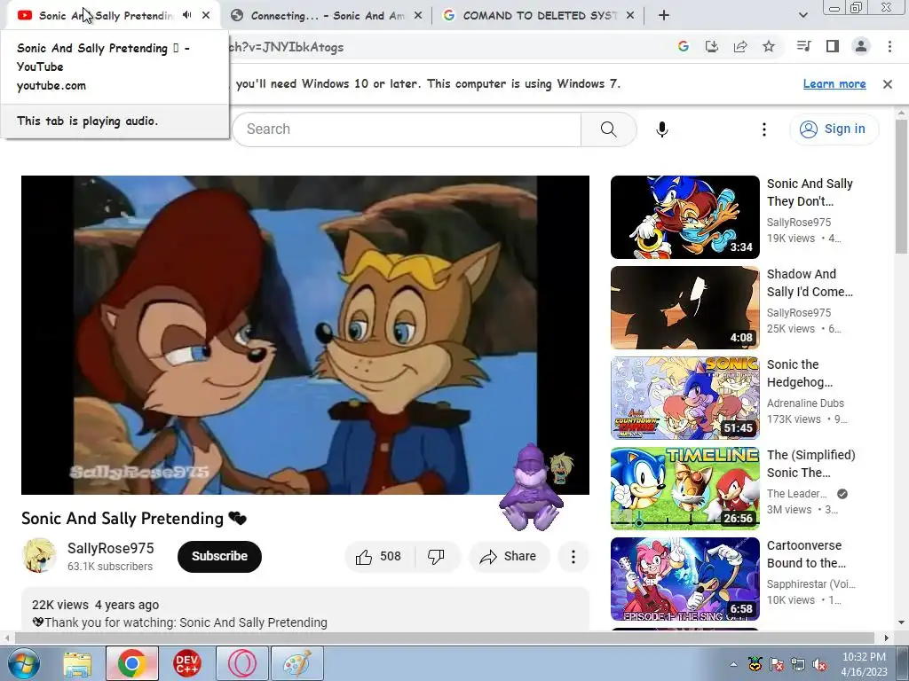Show hidden system tray icons arrow
The image size is (909, 681).
point(733,664)
